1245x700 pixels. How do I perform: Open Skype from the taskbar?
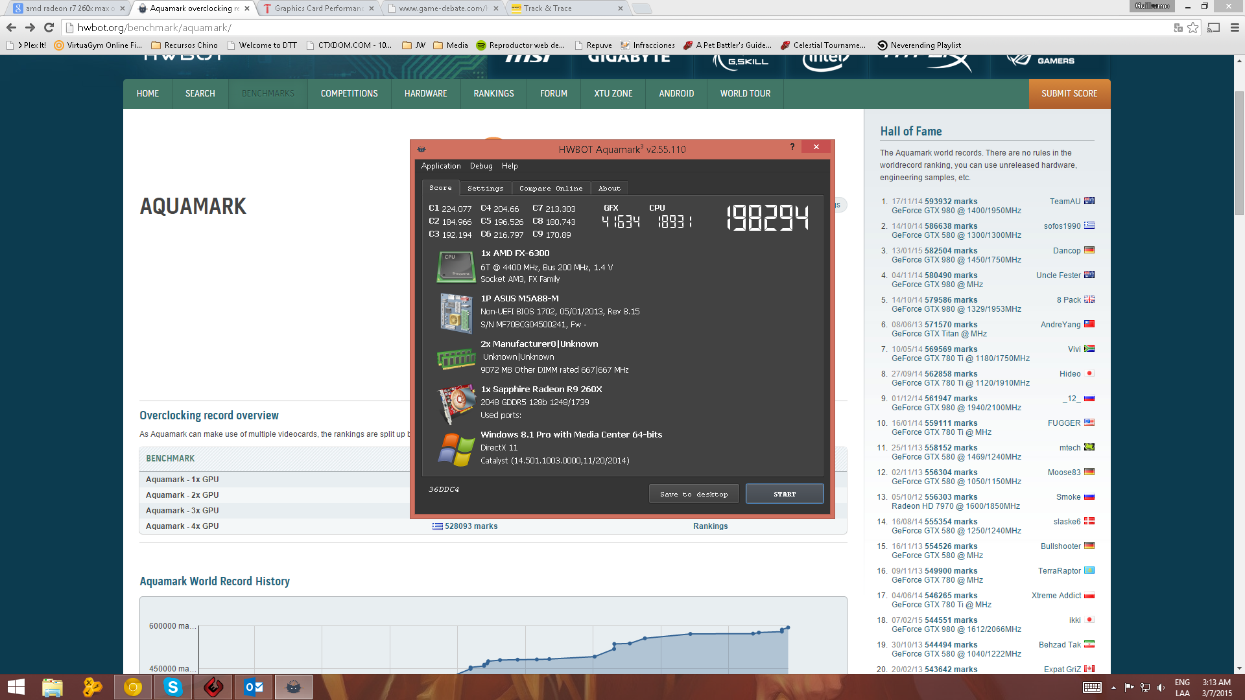(172, 687)
